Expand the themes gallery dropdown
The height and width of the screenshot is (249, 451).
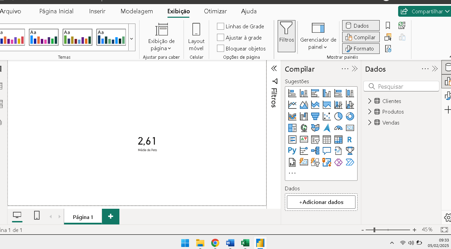click(x=132, y=39)
